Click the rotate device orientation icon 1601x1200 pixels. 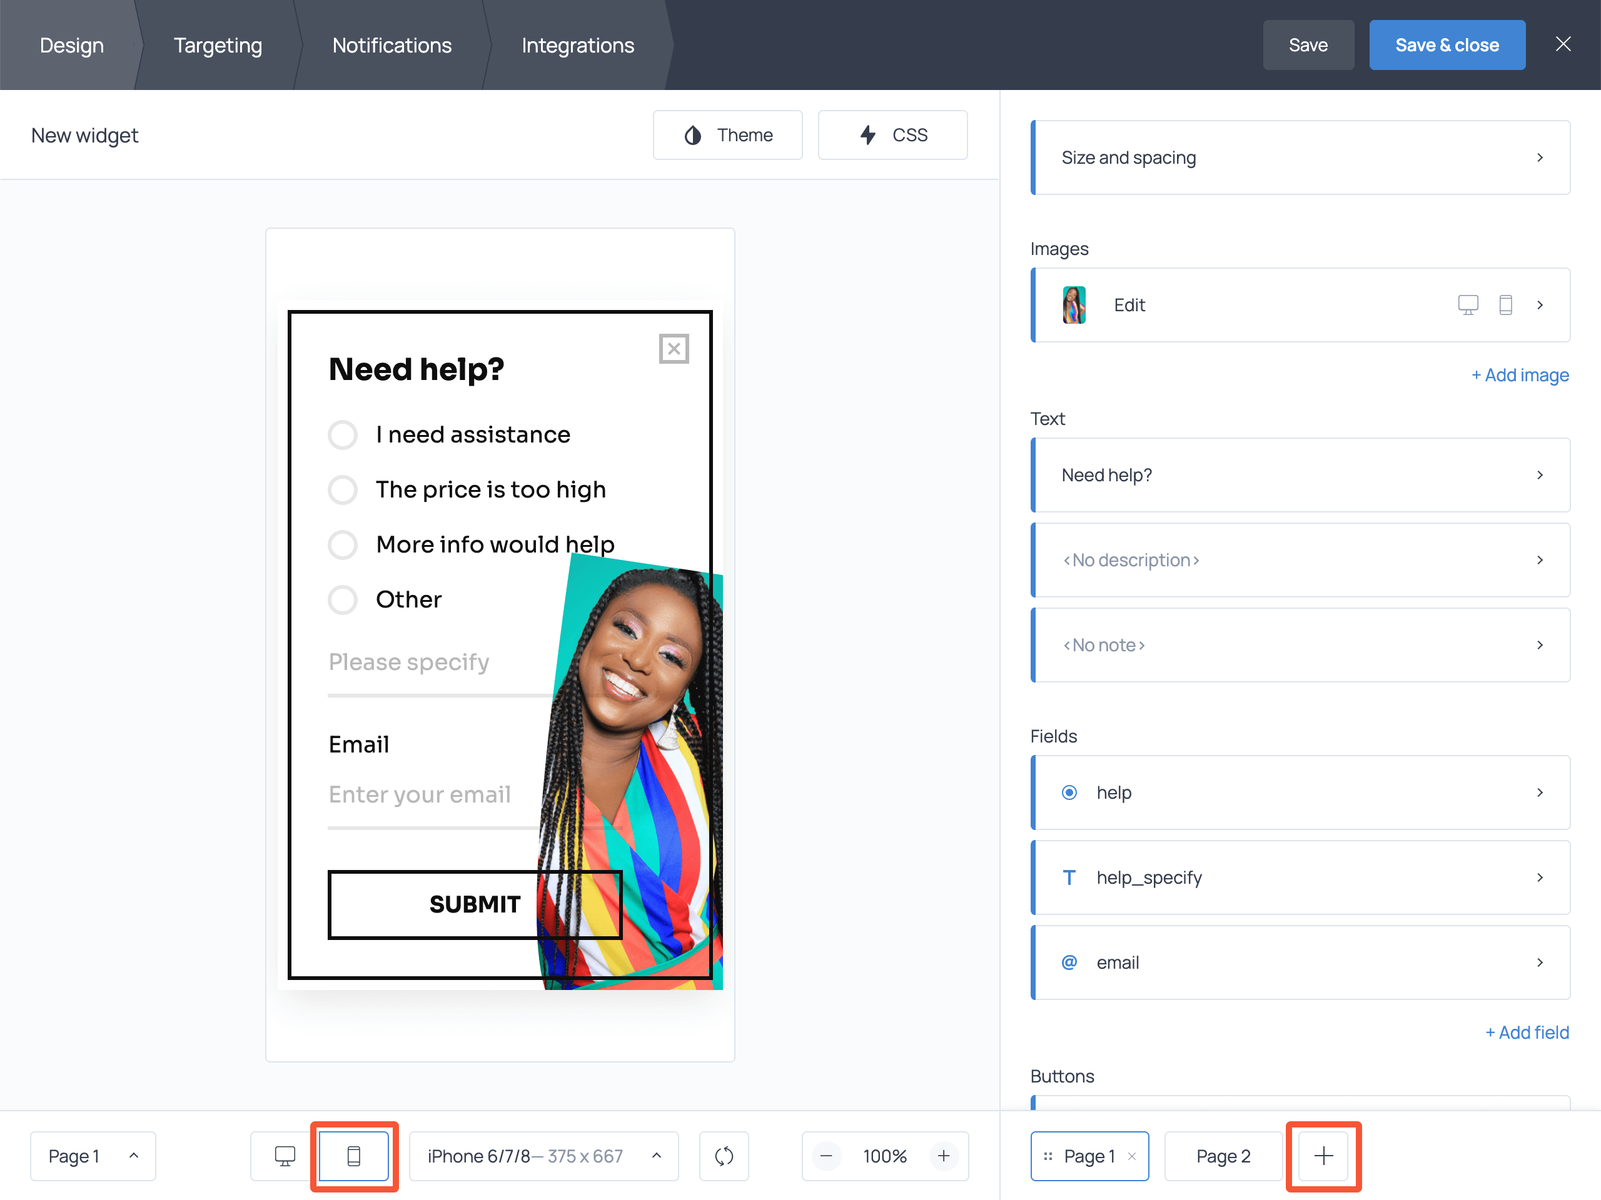coord(724,1155)
